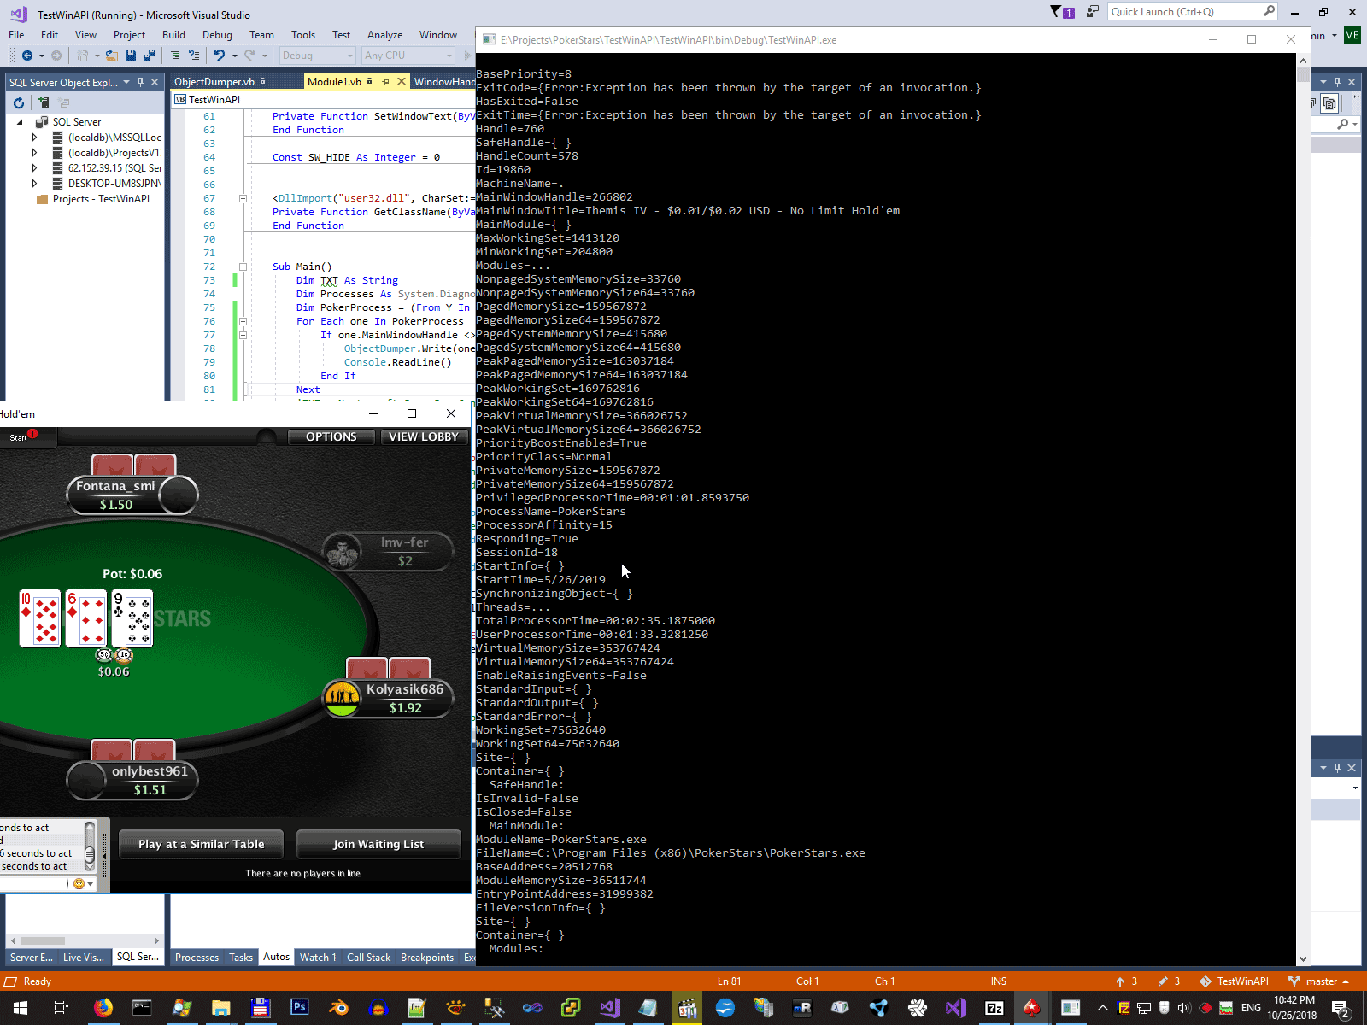Click the ENG language indicator

pyautogui.click(x=1251, y=1008)
